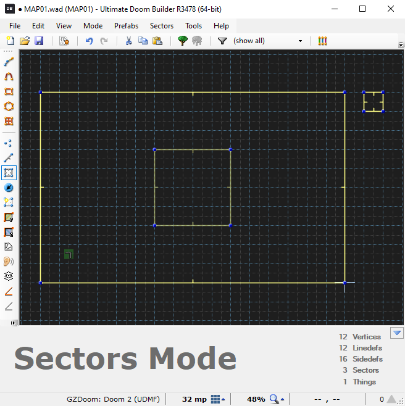The width and height of the screenshot is (405, 406).
Task: Activate Ceiling Align mode icon
Action: coord(9,232)
